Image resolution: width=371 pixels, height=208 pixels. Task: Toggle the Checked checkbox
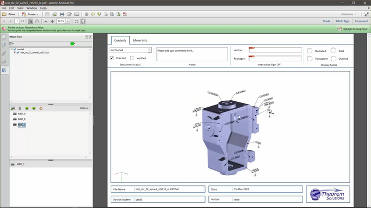point(112,58)
